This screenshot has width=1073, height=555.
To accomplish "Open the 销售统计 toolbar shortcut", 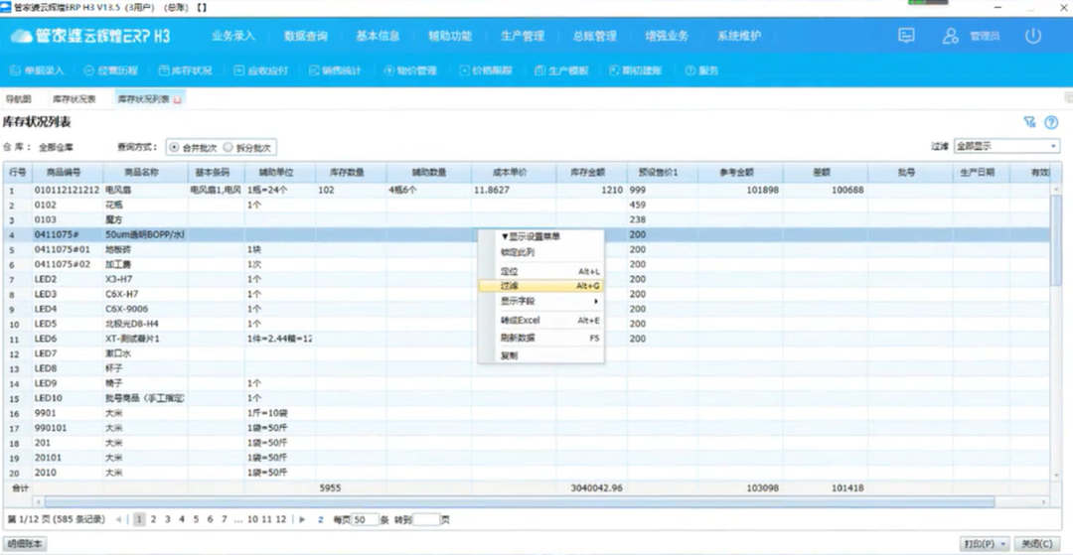I will [336, 70].
